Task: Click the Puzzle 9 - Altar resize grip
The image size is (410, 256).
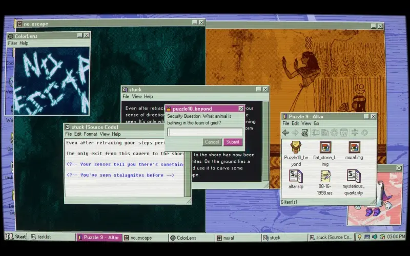Action: coord(374,202)
